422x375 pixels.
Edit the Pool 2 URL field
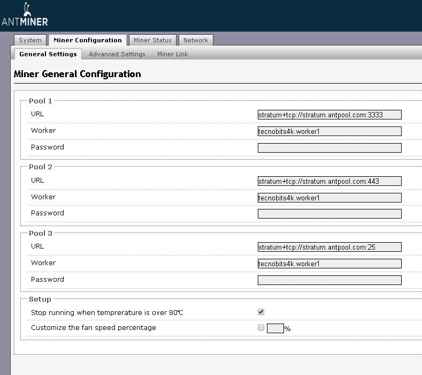click(329, 181)
